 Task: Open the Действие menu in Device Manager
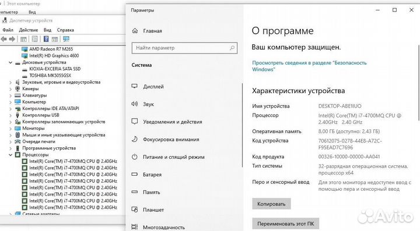point(29,30)
